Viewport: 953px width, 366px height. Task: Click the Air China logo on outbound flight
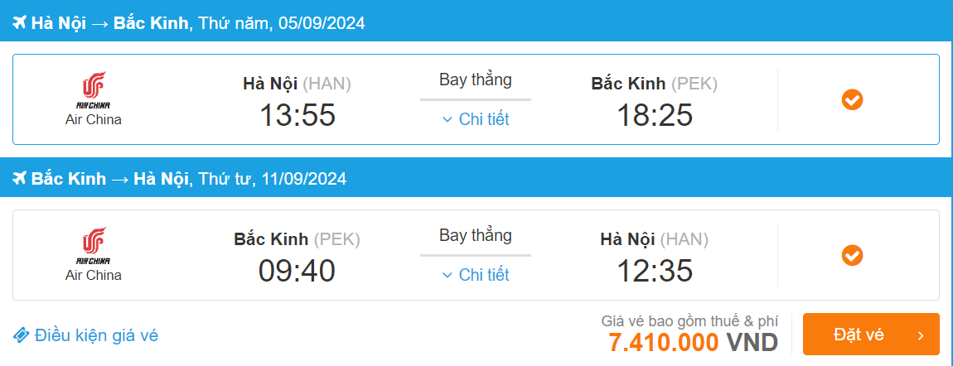93,89
